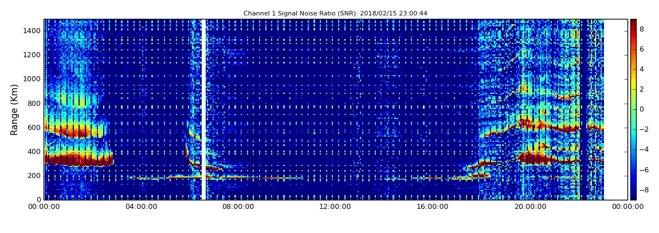Click the colorbar tick label −4

pyautogui.click(x=644, y=149)
